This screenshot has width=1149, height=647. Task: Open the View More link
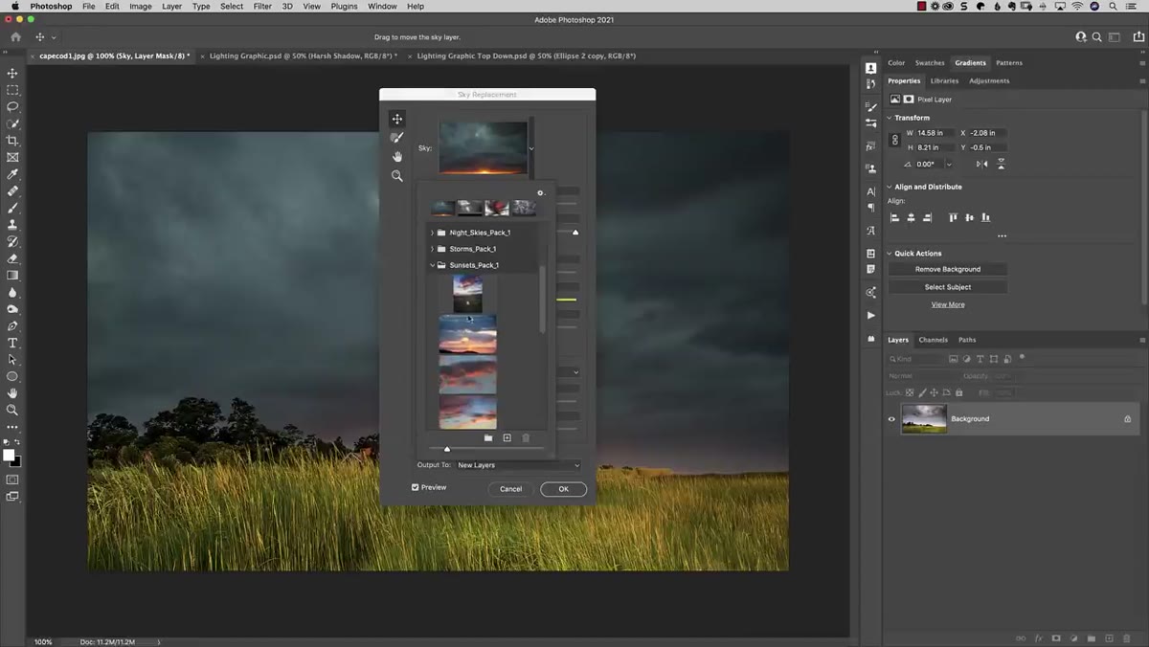tap(948, 304)
